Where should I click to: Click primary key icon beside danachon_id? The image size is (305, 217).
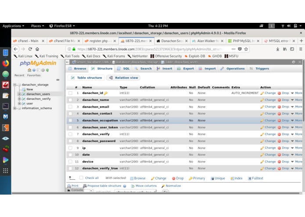[106, 93]
